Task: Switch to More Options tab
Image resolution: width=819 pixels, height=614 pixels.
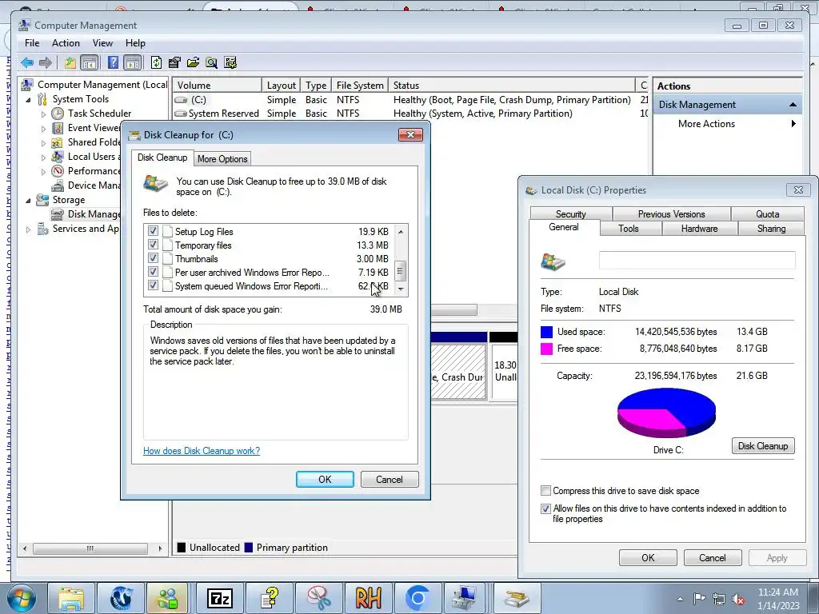Action: [x=222, y=159]
